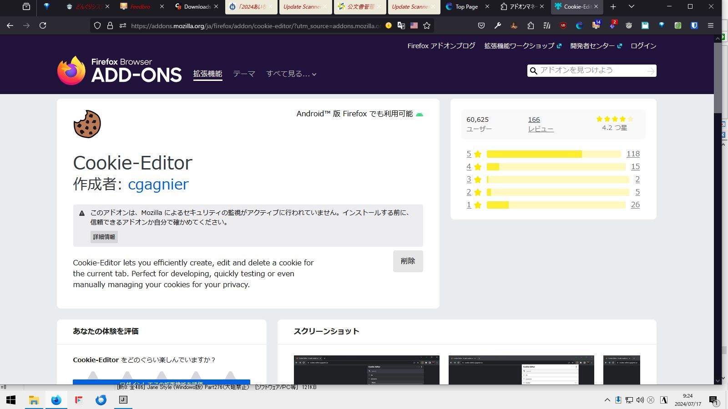This screenshot has height=409, width=728.
Task: Click the green floppy-disk save extension icon
Action: coord(645,26)
